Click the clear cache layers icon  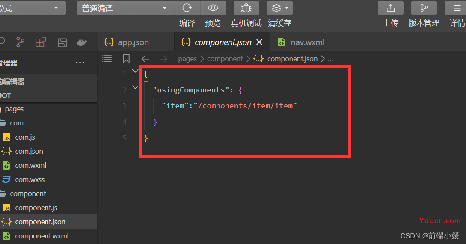pyautogui.click(x=276, y=8)
